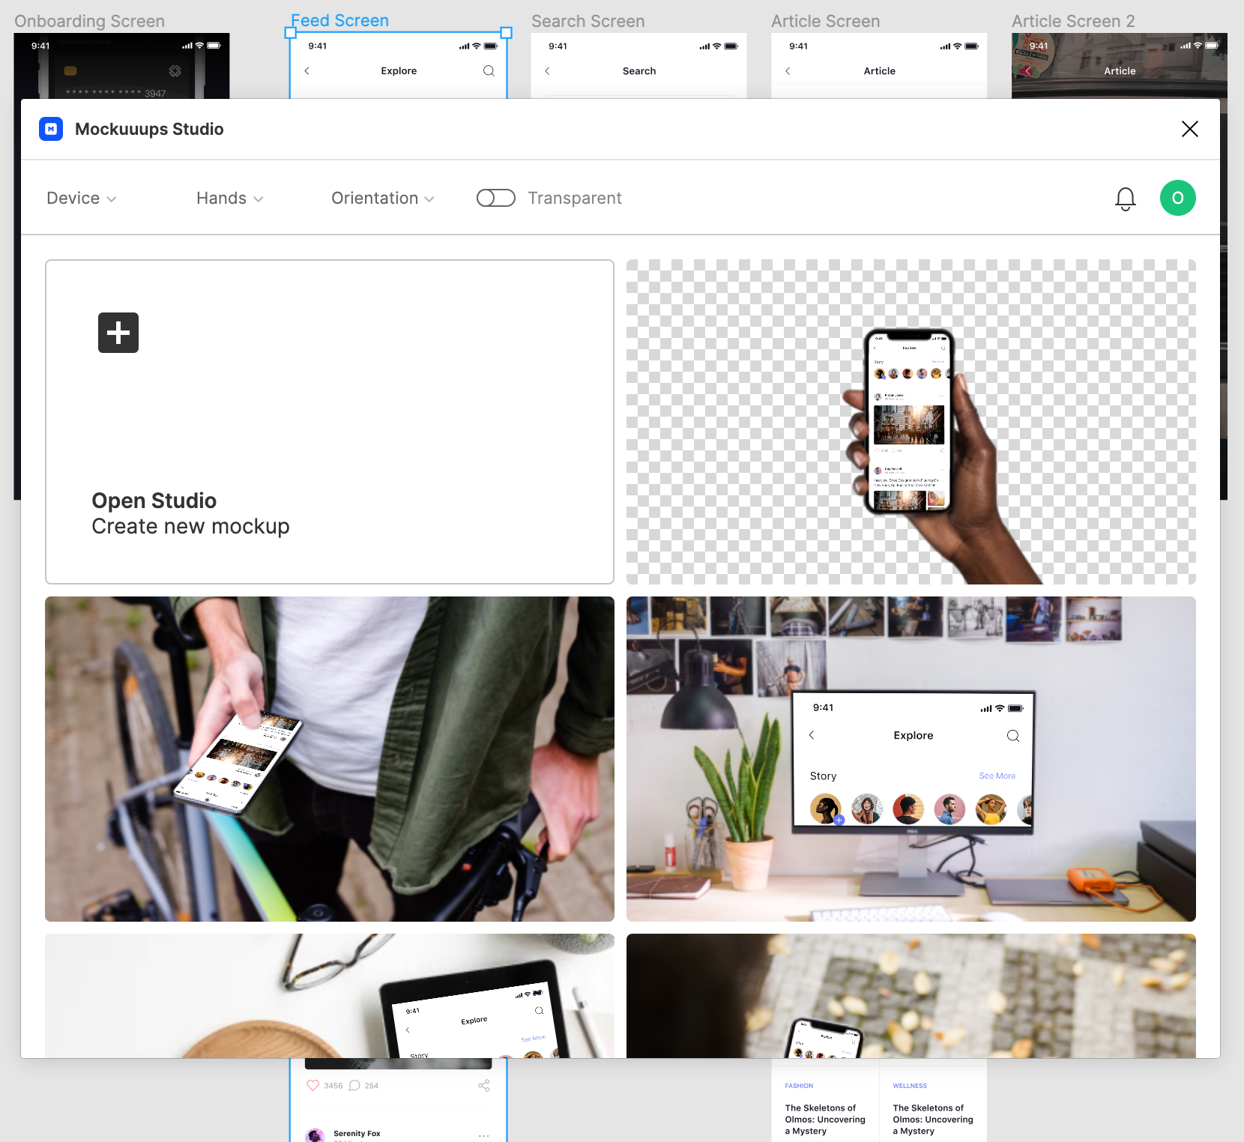
Task: Click Serenity Fox username
Action: [357, 1134]
